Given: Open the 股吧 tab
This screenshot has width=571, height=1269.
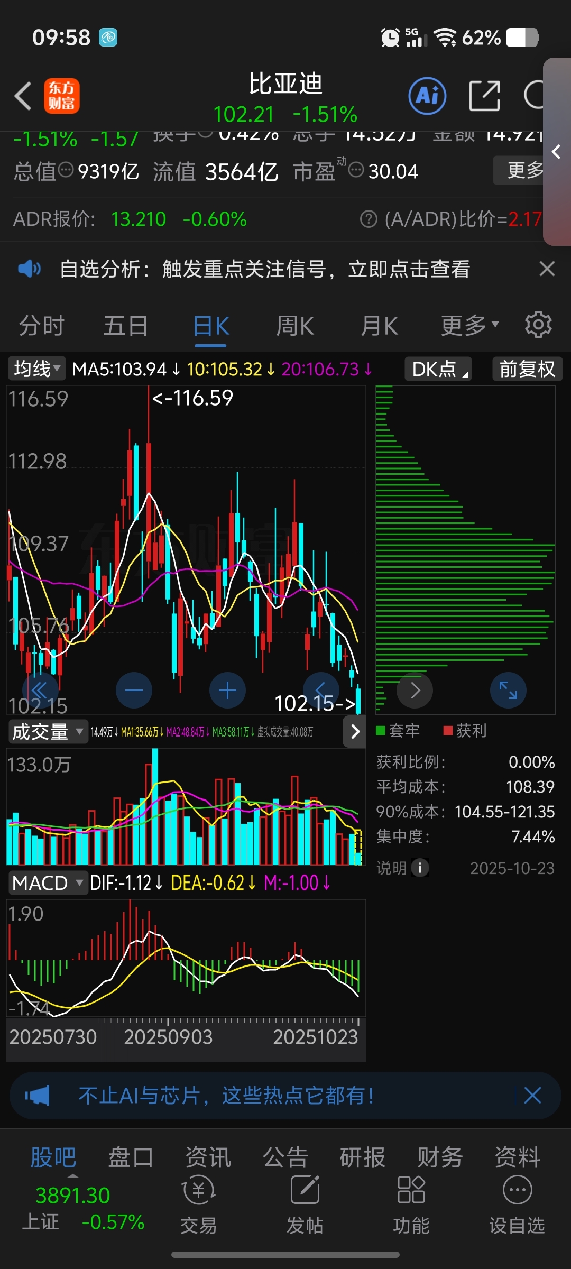Looking at the screenshot, I should pyautogui.click(x=53, y=1157).
